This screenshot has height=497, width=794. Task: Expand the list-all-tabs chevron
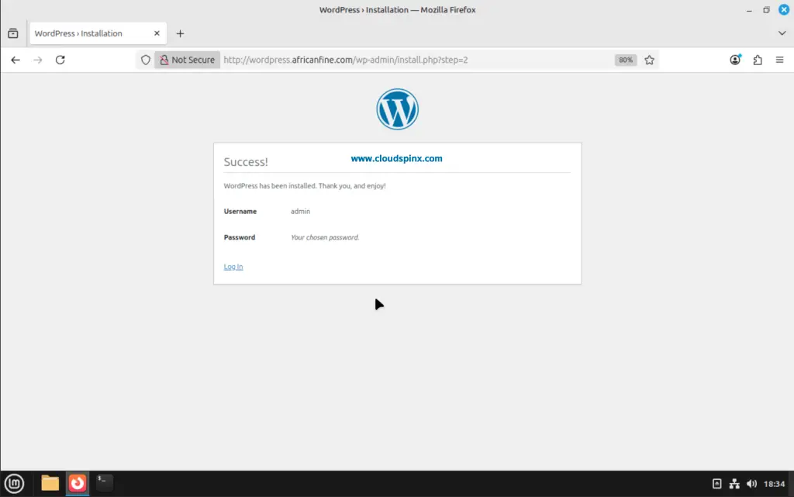(782, 33)
